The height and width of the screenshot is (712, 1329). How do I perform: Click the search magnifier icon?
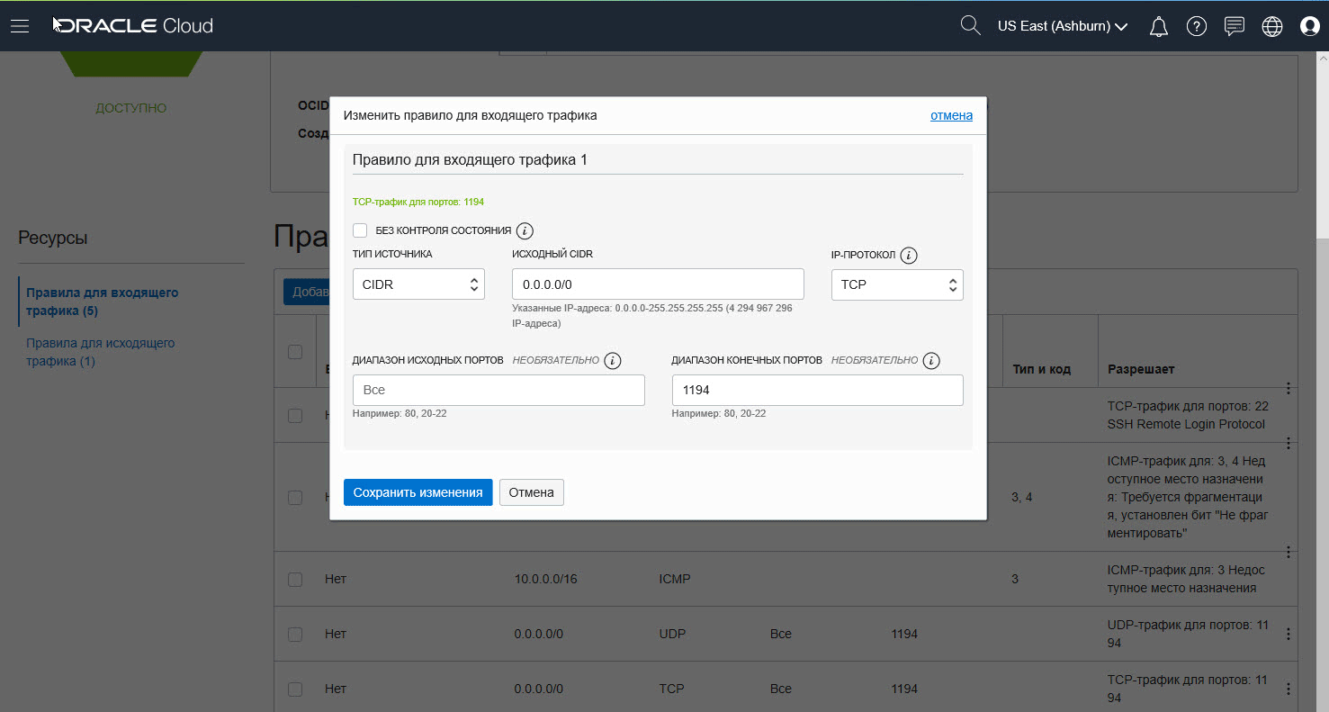(x=969, y=26)
